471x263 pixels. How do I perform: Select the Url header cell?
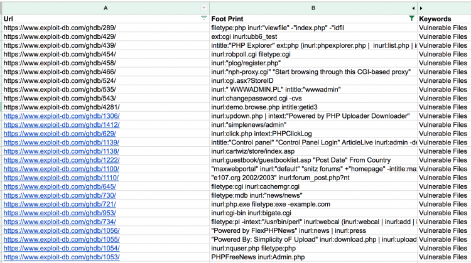106,19
